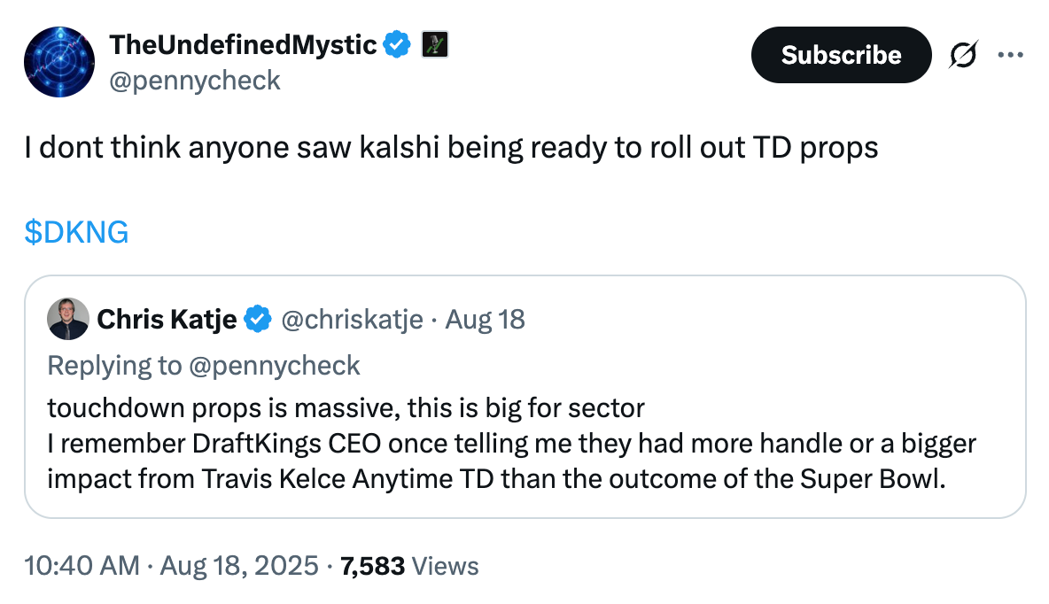Screen dimensions: 1049x604
Task: Click the main tweet text about kalshi
Action: click(x=451, y=147)
